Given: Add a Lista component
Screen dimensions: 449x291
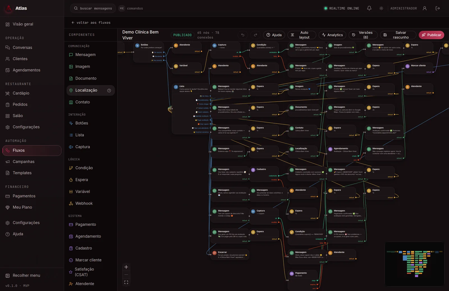Looking at the screenshot, I should pyautogui.click(x=91, y=135).
